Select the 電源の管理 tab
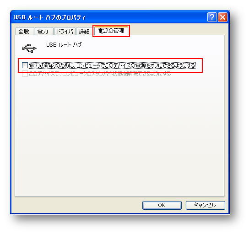Screen dimensions: 249x234 [111, 31]
